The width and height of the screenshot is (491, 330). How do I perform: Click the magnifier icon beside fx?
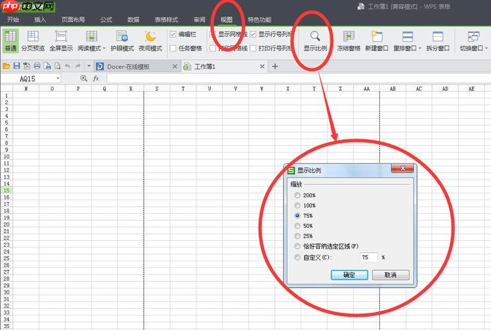[84, 79]
